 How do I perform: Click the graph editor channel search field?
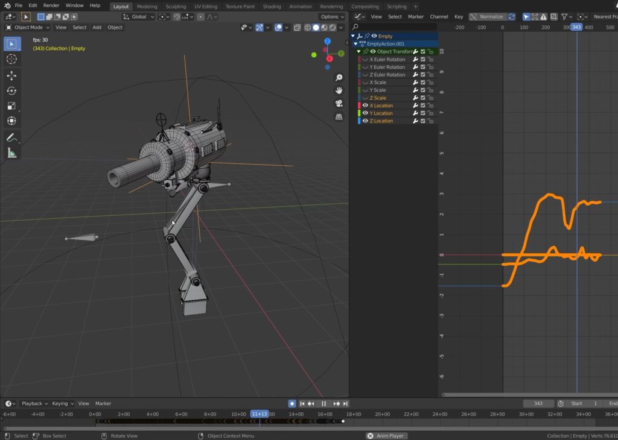point(394,27)
